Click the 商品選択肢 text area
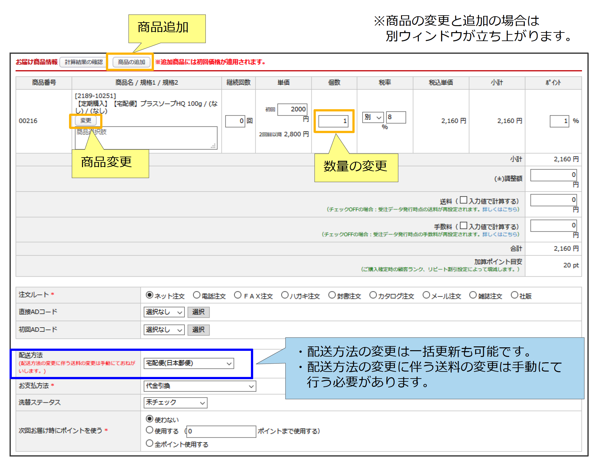Screen dimensions: 596x461 pos(146,138)
